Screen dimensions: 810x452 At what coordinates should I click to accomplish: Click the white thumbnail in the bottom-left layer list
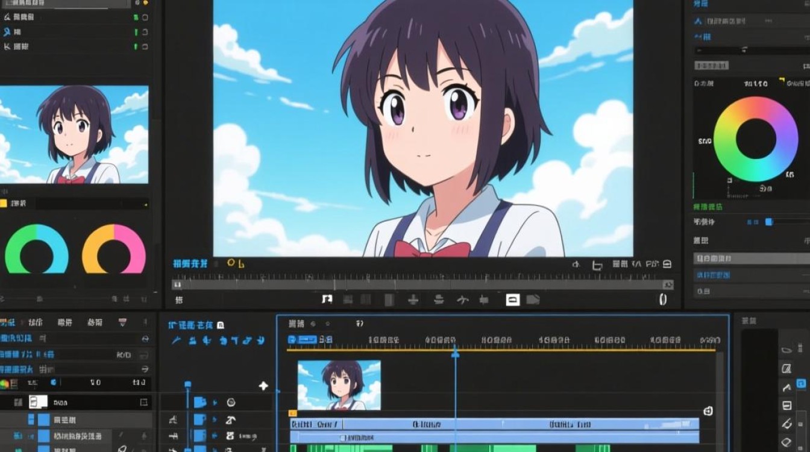click(38, 401)
